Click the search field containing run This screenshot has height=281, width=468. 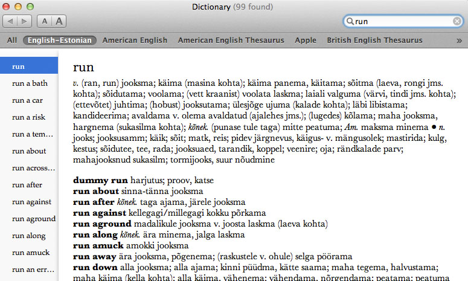coord(403,21)
